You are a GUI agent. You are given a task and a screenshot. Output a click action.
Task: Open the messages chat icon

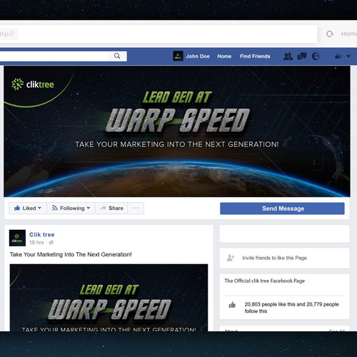coord(302,56)
